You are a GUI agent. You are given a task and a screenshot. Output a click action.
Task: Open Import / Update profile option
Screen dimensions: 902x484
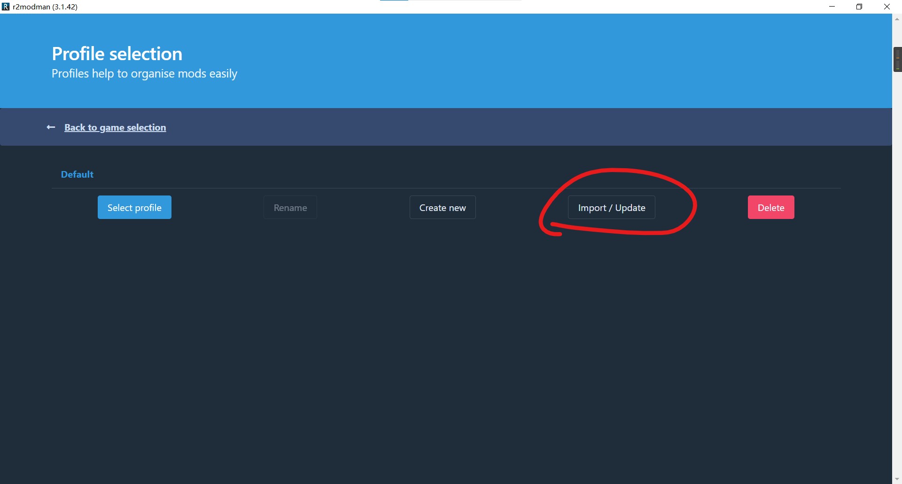[x=612, y=207]
